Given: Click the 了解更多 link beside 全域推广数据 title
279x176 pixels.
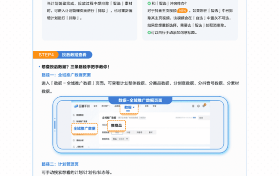Looking at the screenshot, I should click(142, 118).
